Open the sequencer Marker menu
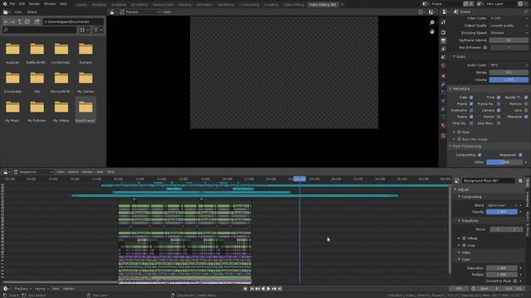This screenshot has height=298, width=531. 87,172
